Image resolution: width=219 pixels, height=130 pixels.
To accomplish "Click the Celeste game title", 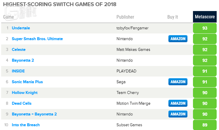I will (19, 50).
